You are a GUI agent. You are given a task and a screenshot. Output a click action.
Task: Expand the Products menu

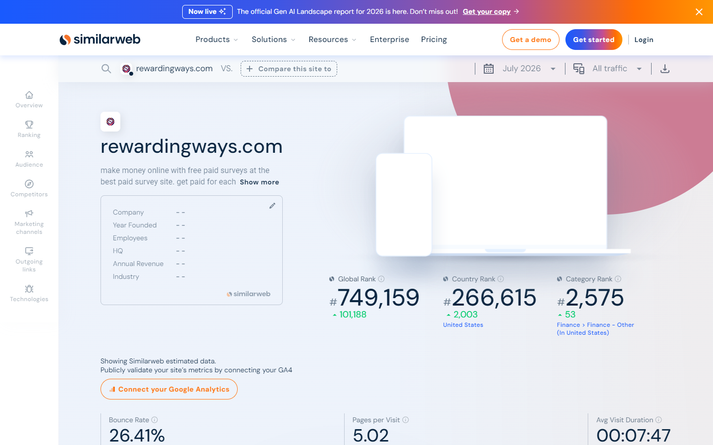coord(217,40)
